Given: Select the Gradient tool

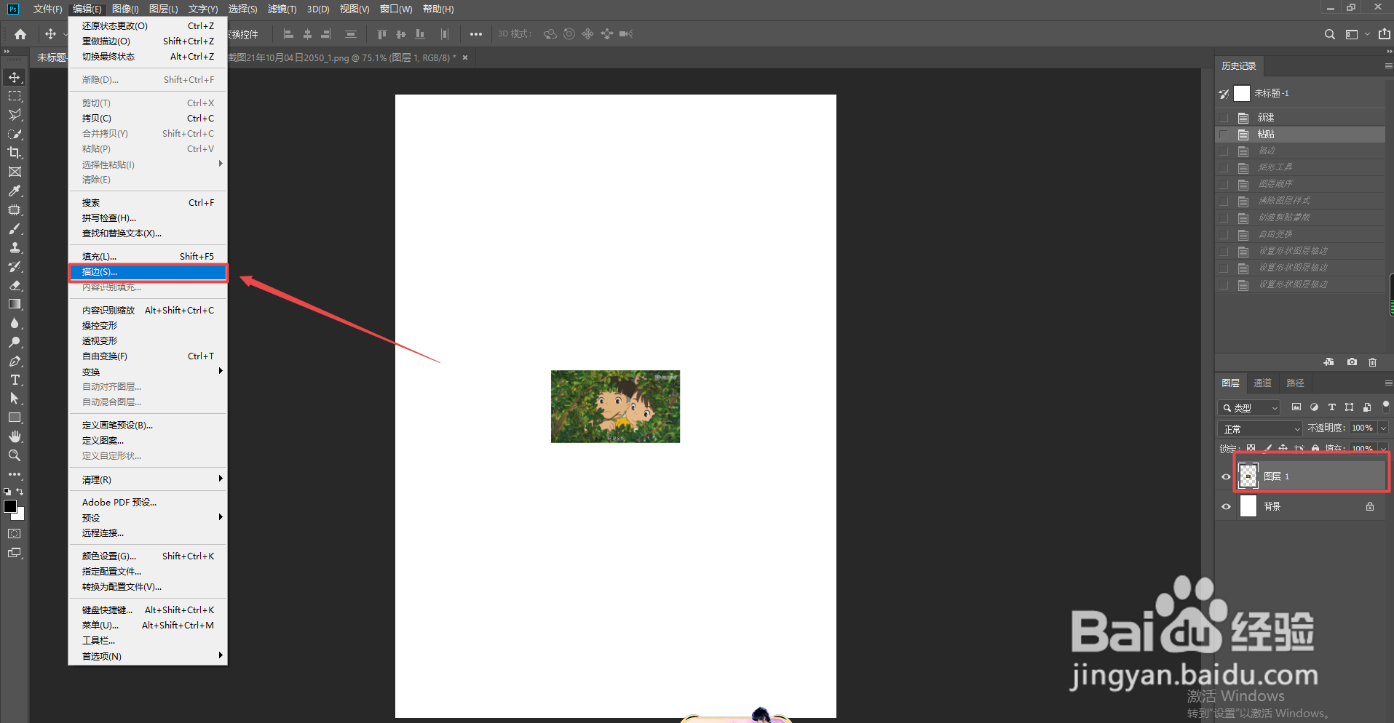Looking at the screenshot, I should (x=15, y=304).
